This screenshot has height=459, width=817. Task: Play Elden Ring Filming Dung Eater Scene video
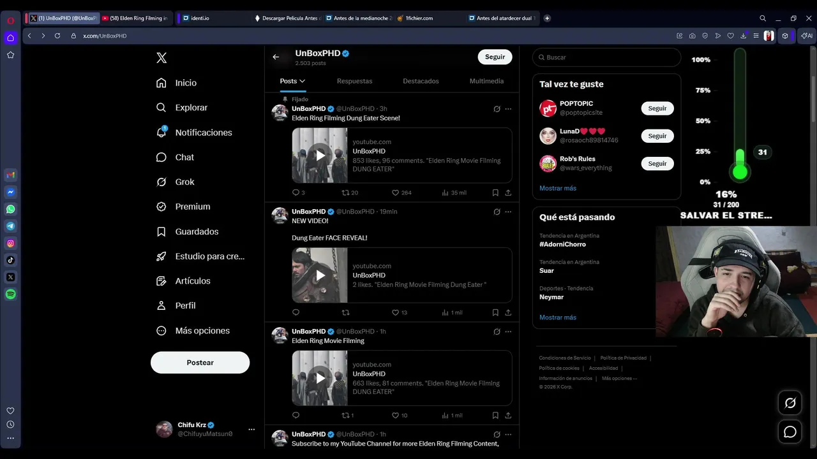pyautogui.click(x=320, y=156)
